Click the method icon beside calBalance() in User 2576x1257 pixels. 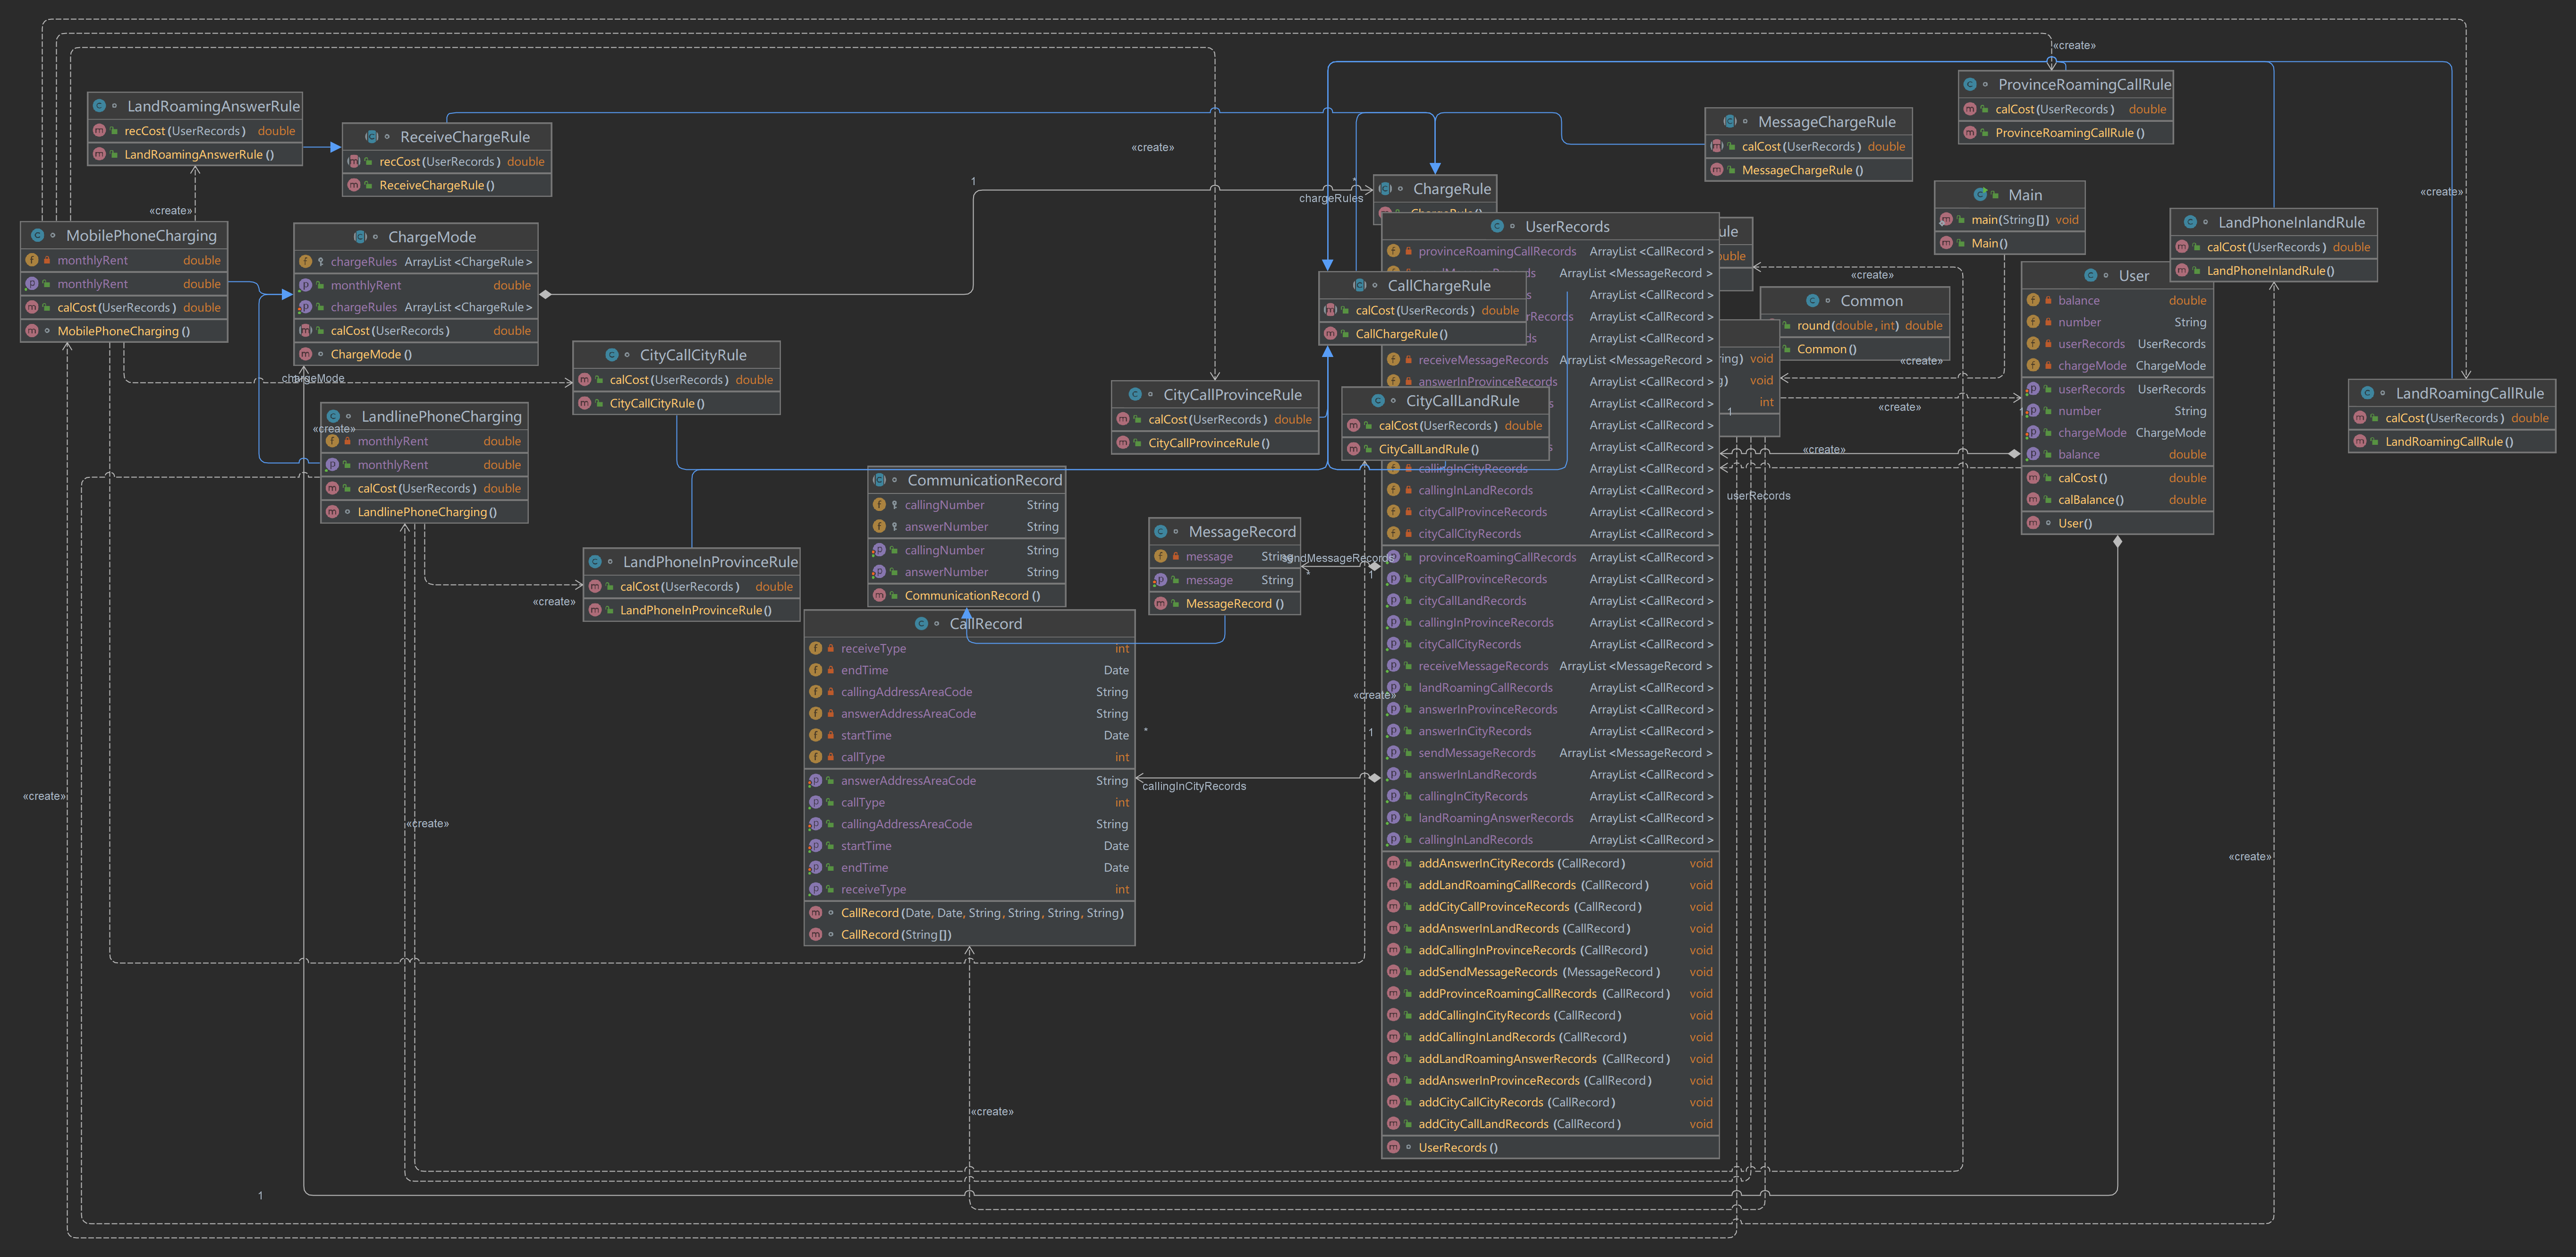point(2033,500)
